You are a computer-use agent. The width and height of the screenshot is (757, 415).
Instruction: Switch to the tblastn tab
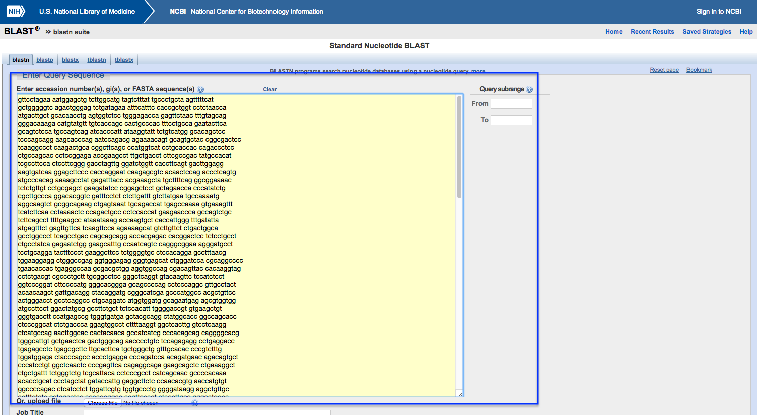(x=97, y=60)
